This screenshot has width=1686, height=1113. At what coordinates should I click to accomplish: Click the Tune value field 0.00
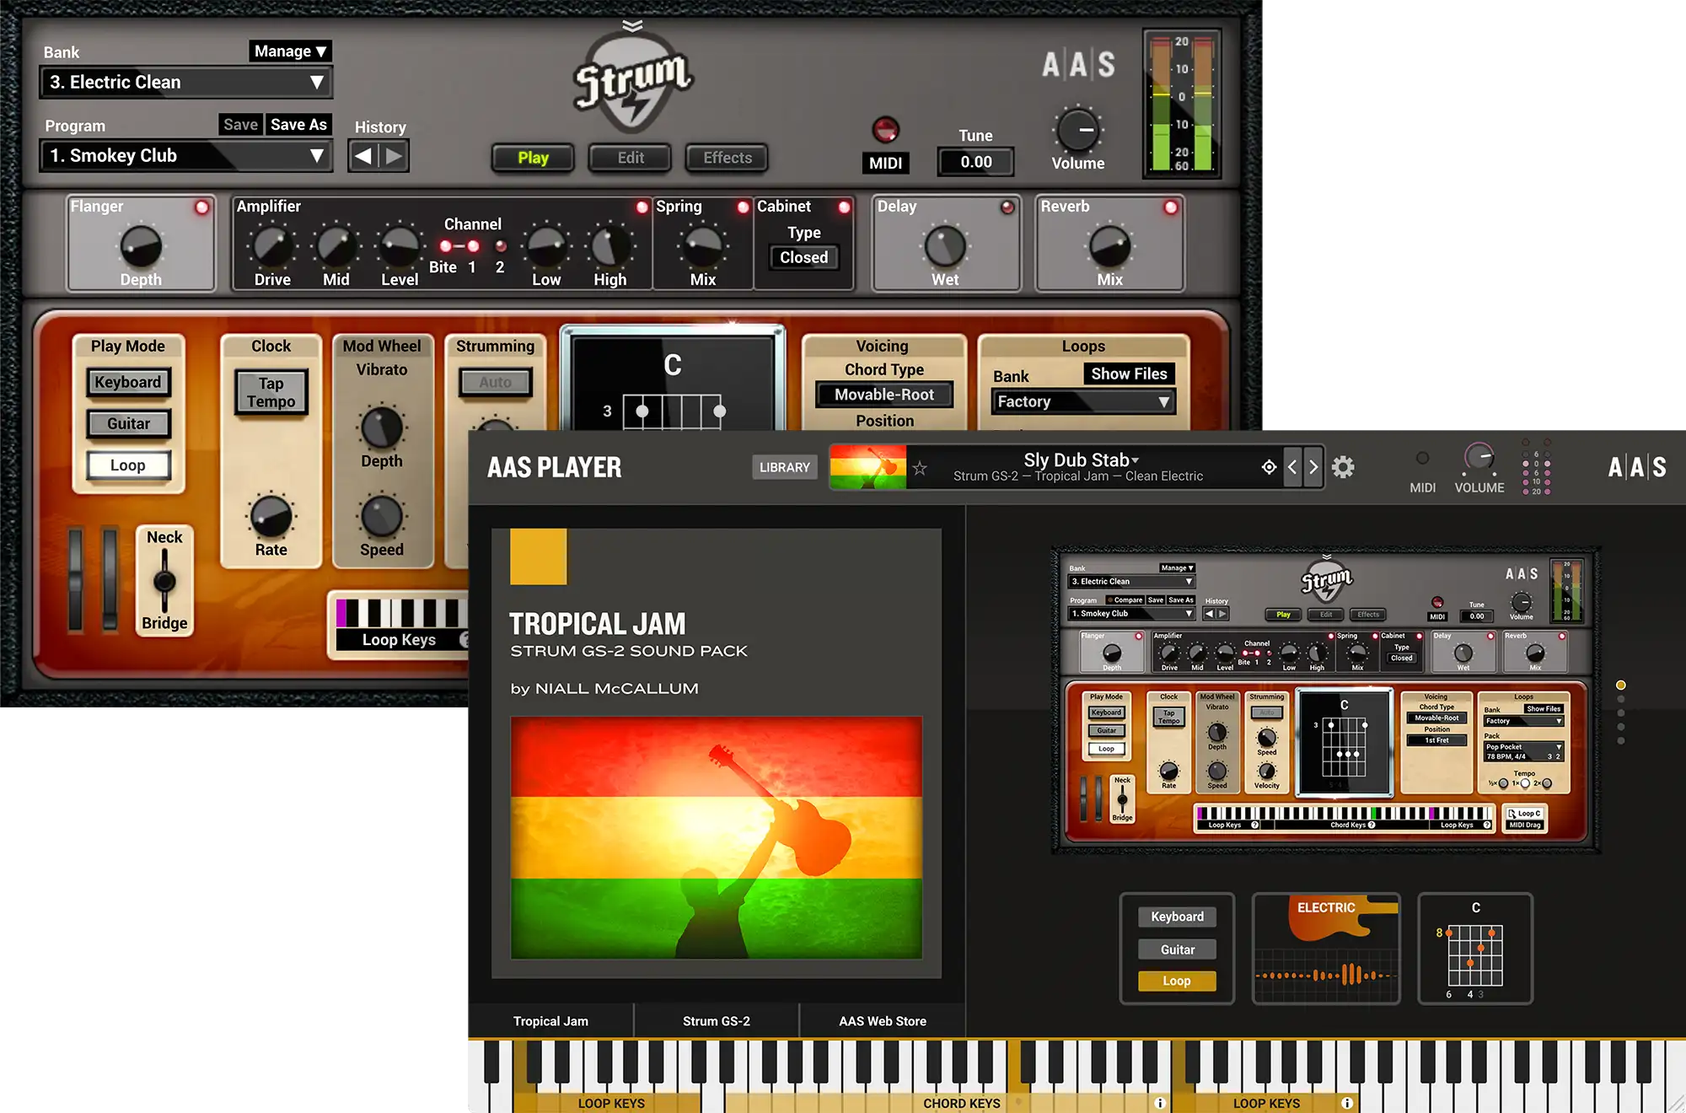coord(976,162)
